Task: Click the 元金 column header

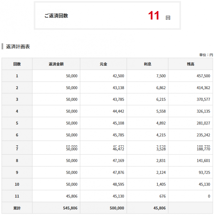Action: 103,64
